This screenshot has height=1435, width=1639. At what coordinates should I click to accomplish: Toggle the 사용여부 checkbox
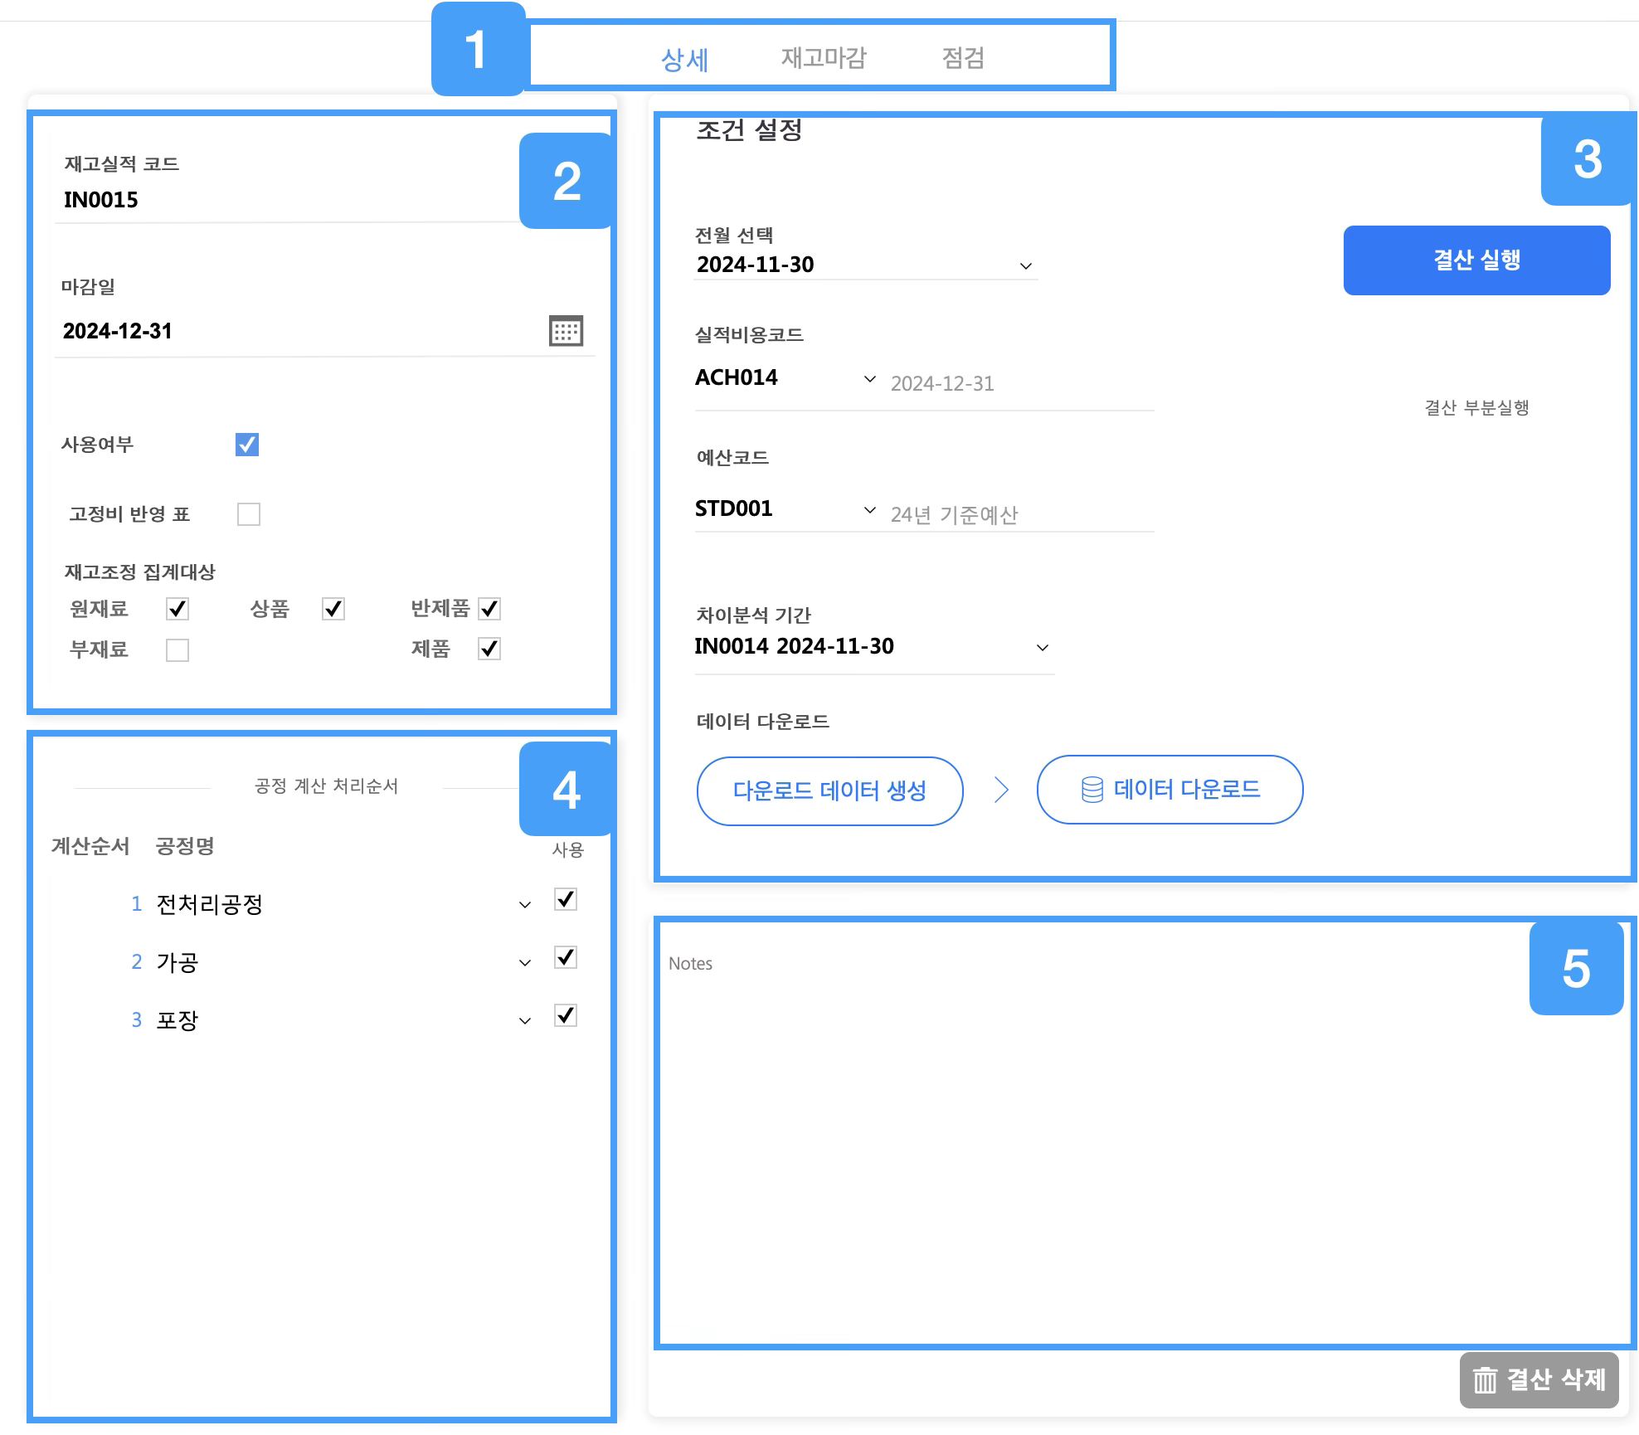pos(247,445)
